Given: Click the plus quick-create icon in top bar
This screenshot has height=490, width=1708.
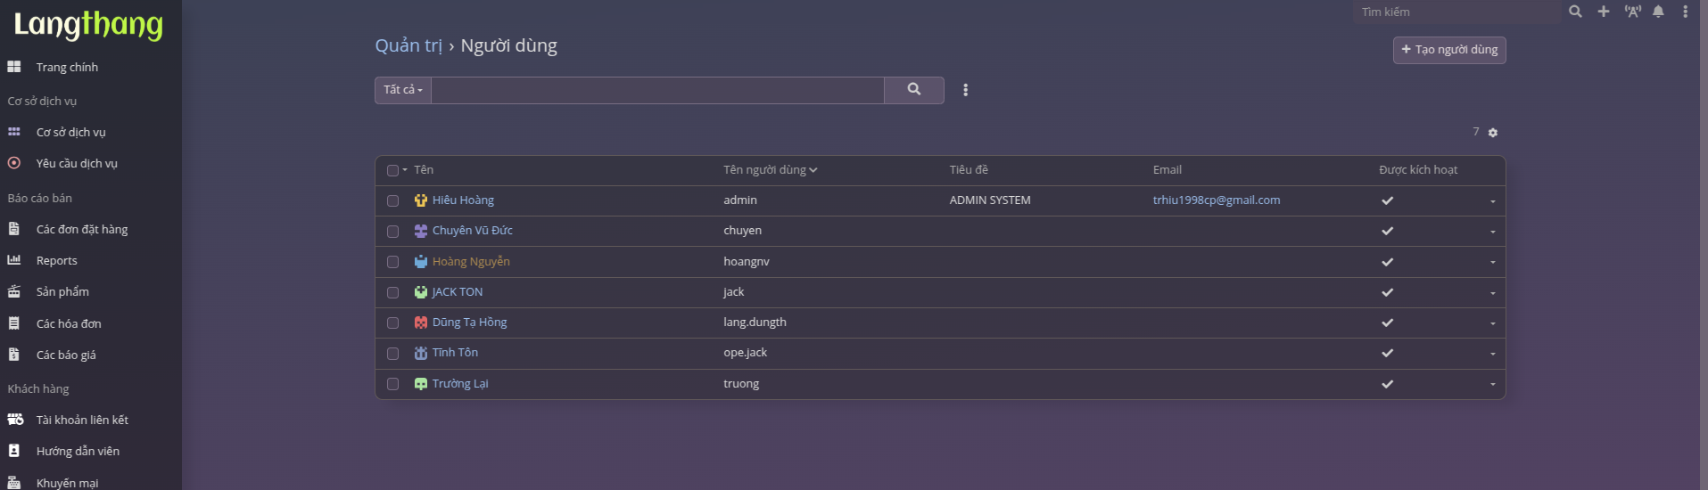Looking at the screenshot, I should click(1604, 12).
